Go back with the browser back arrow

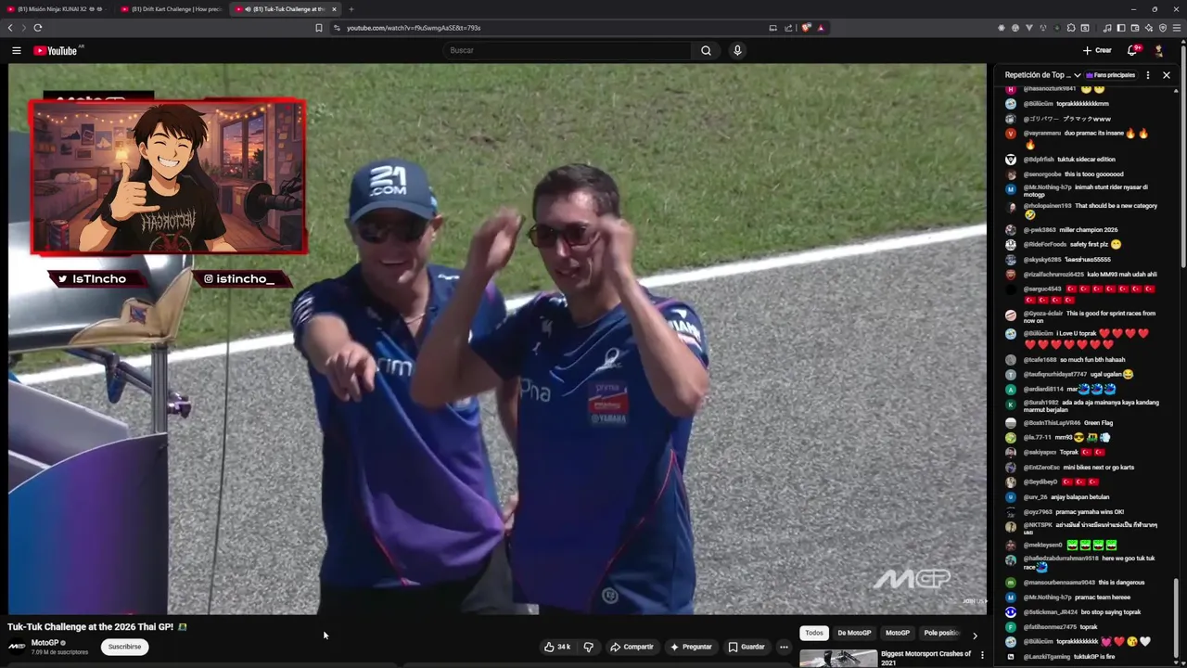point(11,28)
